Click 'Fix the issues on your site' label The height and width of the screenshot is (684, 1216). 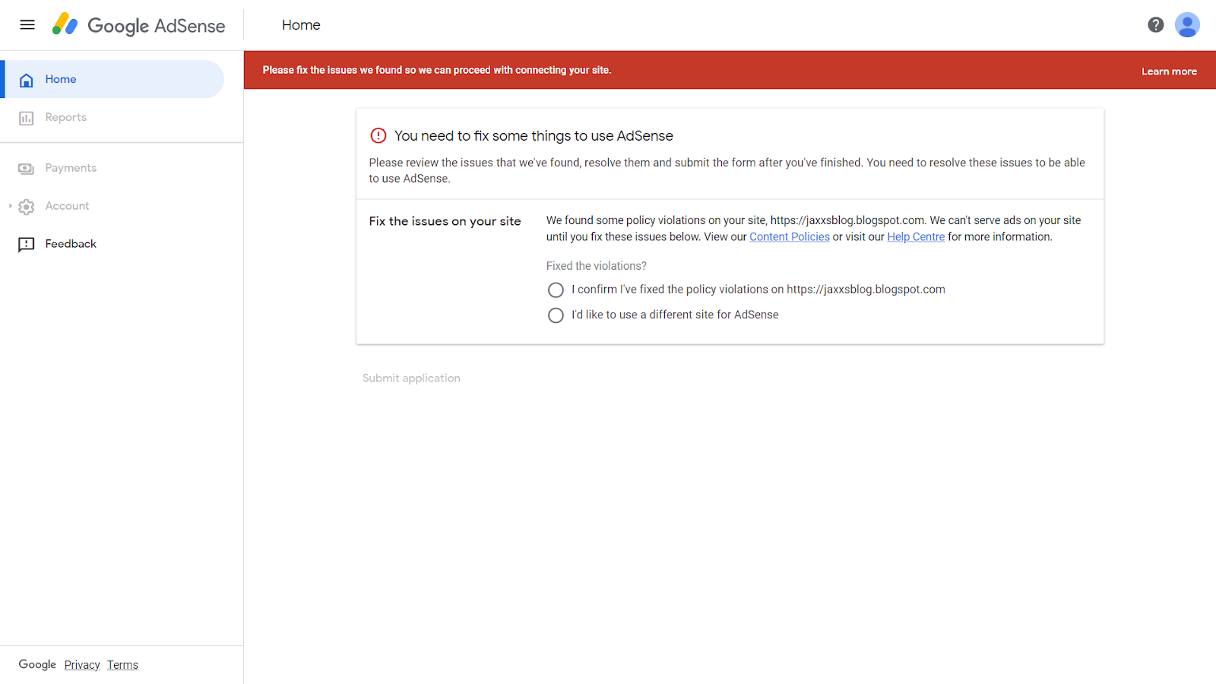click(x=445, y=221)
